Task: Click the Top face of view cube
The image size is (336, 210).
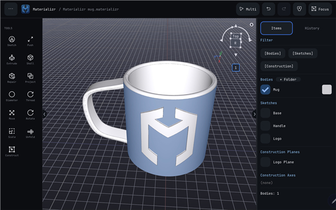Action: click(x=236, y=36)
